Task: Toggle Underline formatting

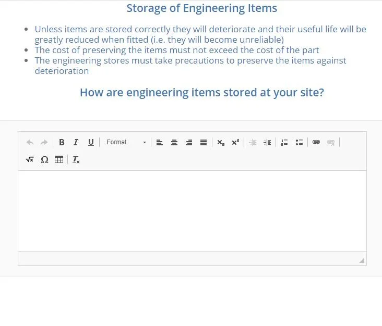Action: click(91, 142)
